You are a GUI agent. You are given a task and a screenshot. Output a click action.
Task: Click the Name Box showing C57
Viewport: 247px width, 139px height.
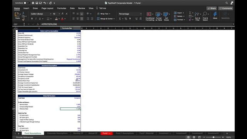point(18,24)
